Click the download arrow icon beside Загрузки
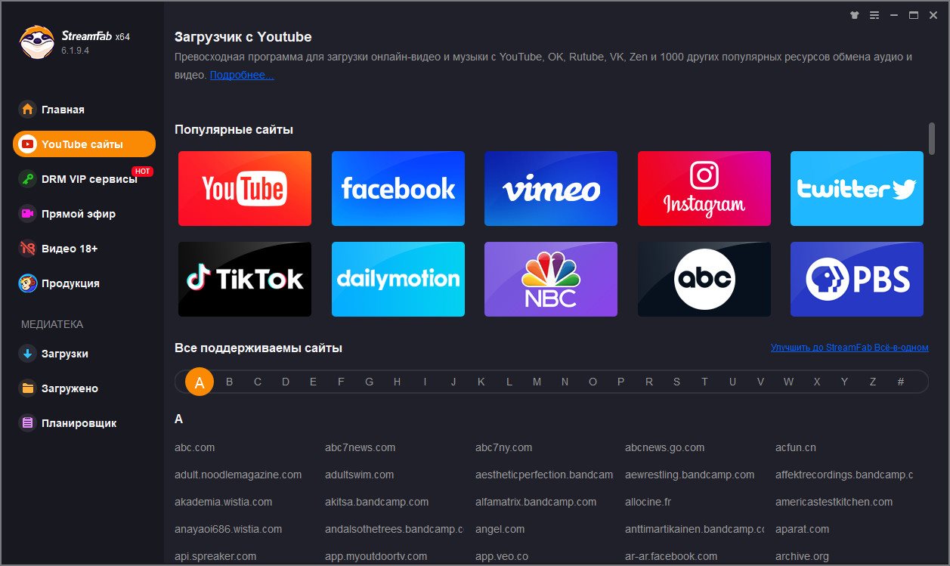The image size is (950, 566). click(x=28, y=354)
